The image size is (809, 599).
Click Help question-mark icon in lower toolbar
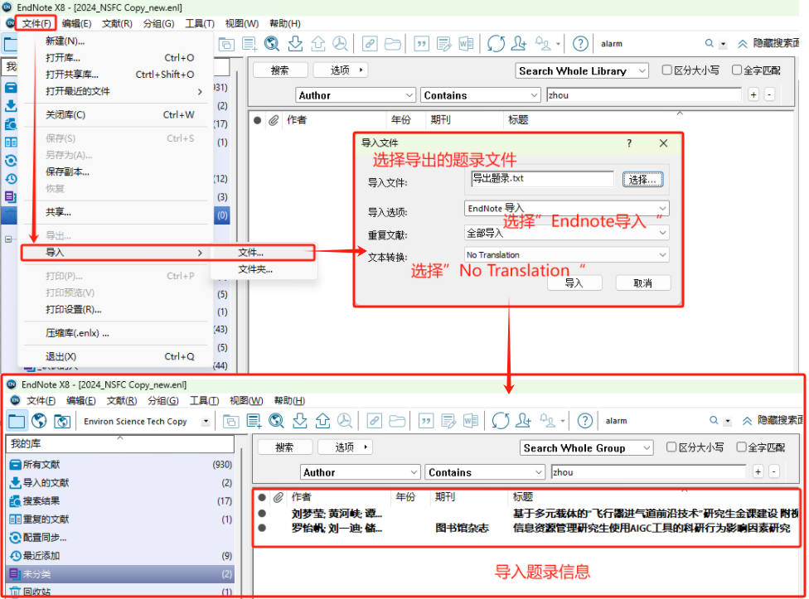(x=585, y=421)
